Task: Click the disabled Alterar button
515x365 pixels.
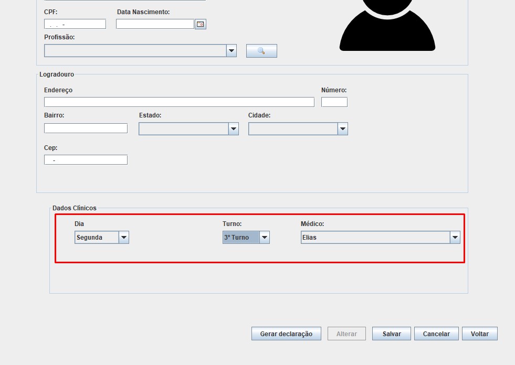Action: coord(346,334)
